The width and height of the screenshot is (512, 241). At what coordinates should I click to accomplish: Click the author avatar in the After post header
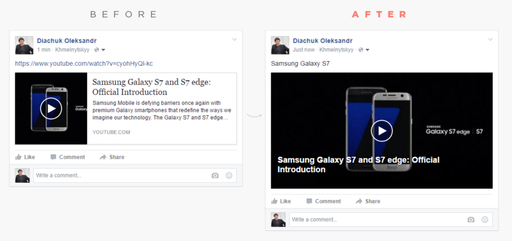coord(280,45)
